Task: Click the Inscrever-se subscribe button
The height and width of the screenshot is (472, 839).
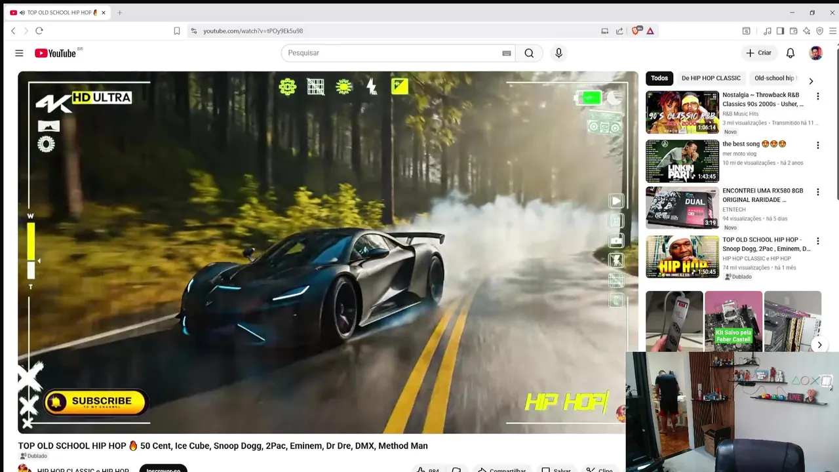Action: [163, 469]
